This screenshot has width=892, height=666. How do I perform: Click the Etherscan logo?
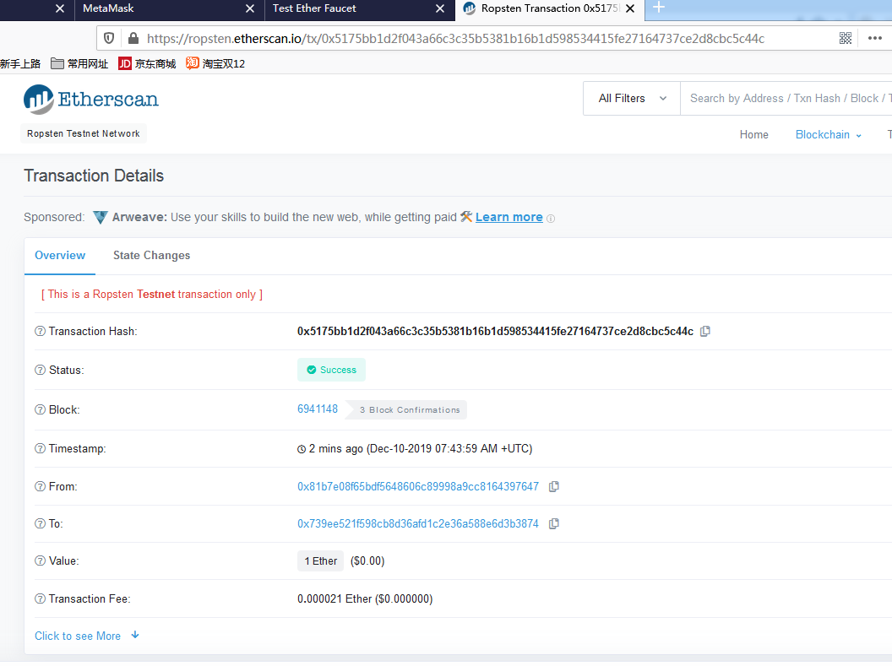click(91, 100)
